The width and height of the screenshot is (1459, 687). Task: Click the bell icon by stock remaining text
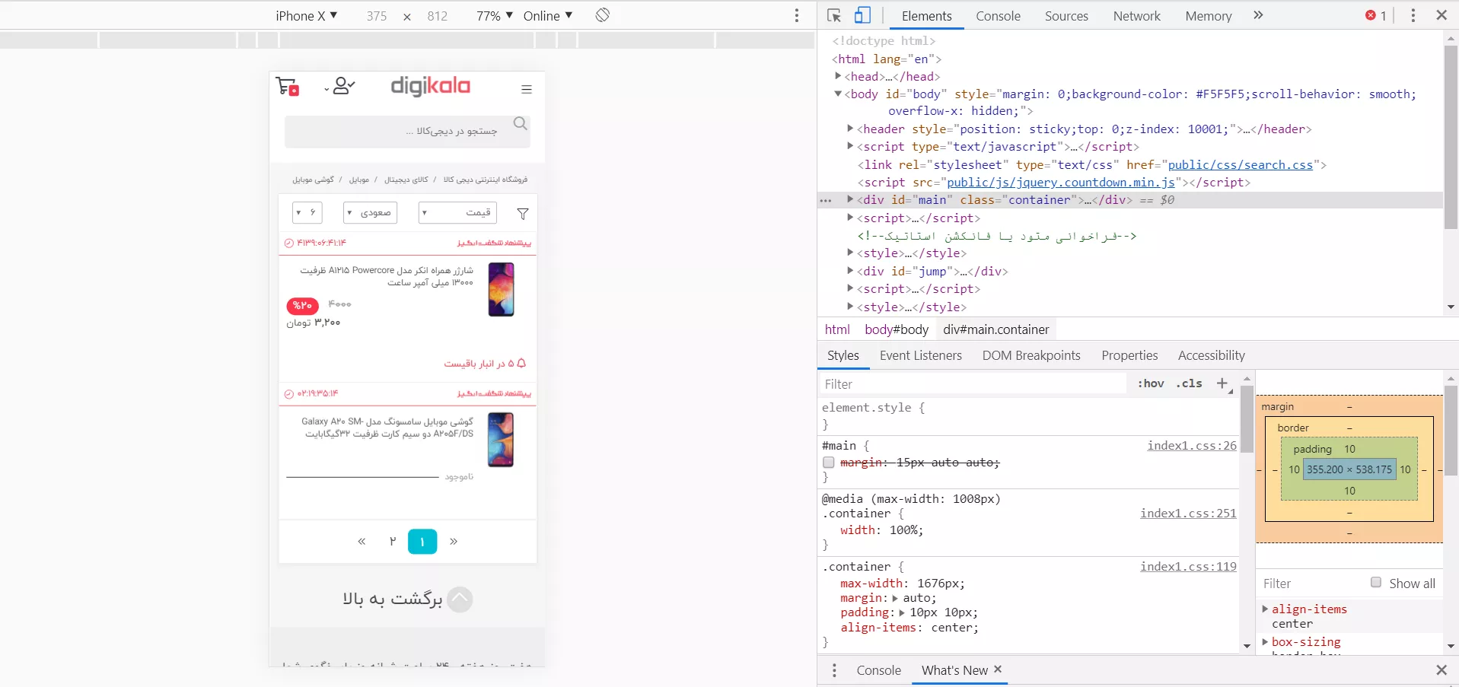click(521, 363)
